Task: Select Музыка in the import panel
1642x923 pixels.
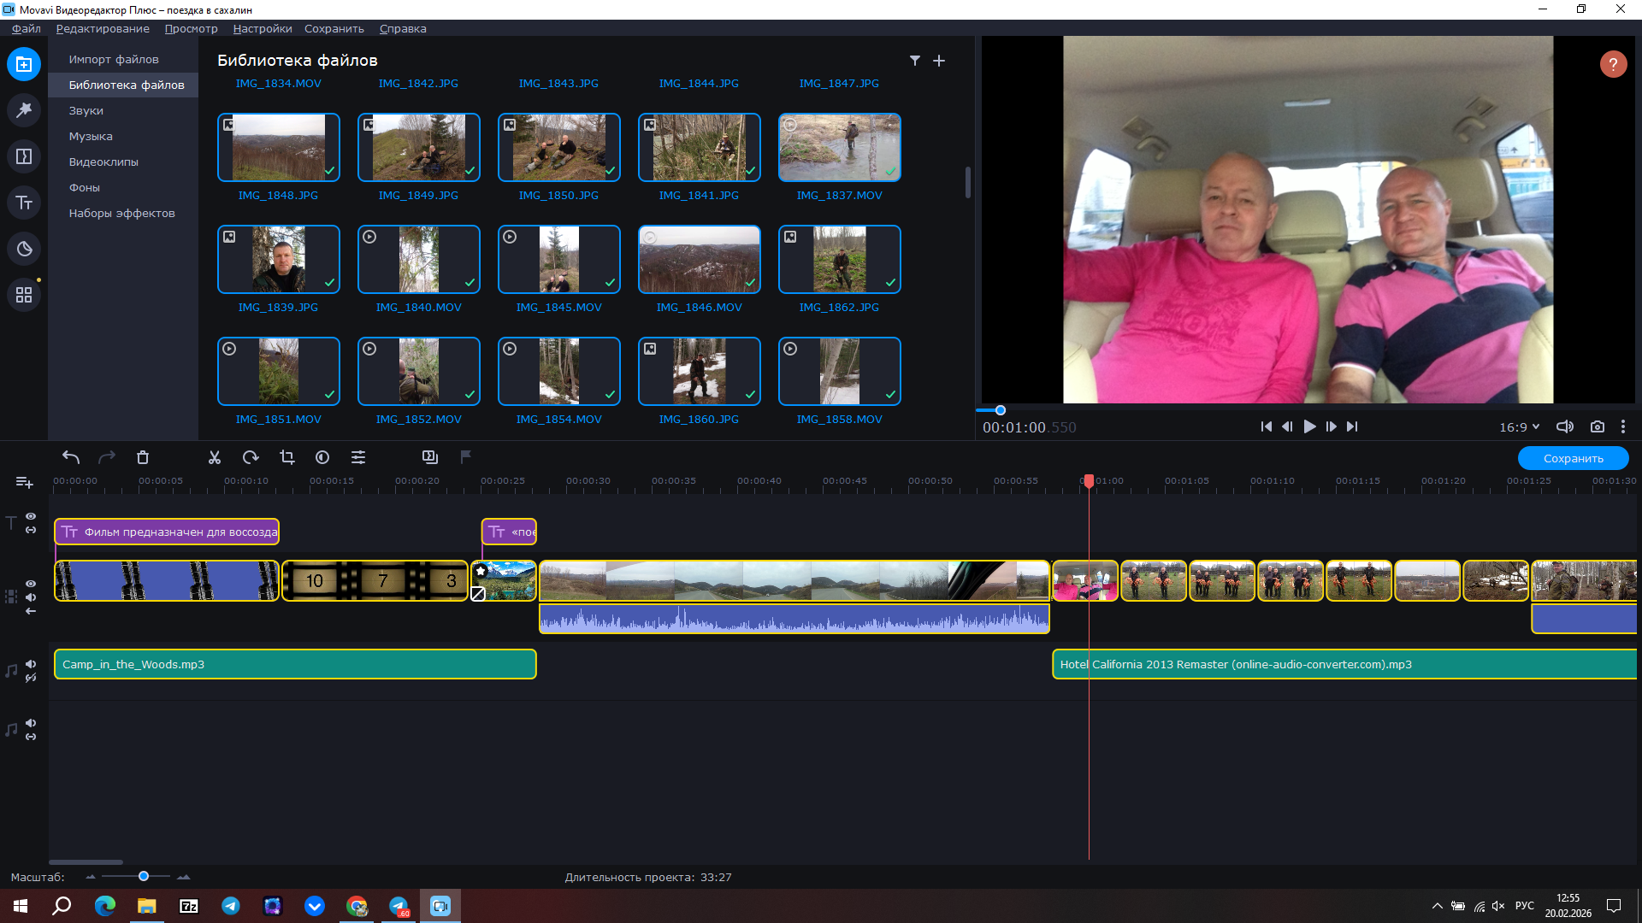Action: 91,136
